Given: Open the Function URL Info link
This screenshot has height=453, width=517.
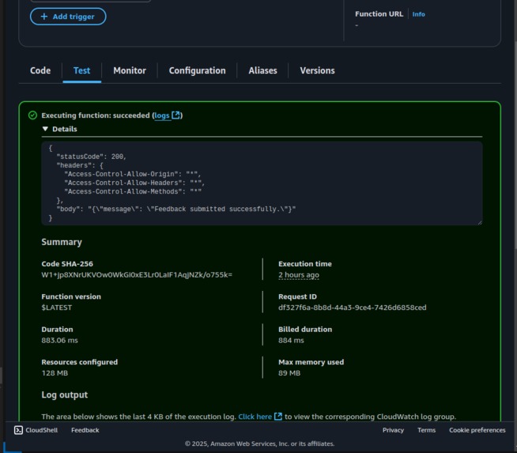Looking at the screenshot, I should pyautogui.click(x=418, y=14).
